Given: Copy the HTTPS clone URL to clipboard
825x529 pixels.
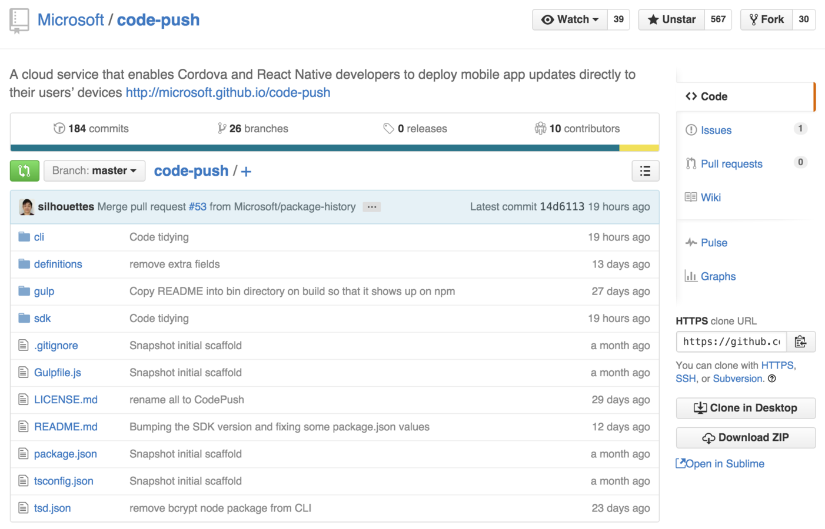Looking at the screenshot, I should (x=800, y=341).
